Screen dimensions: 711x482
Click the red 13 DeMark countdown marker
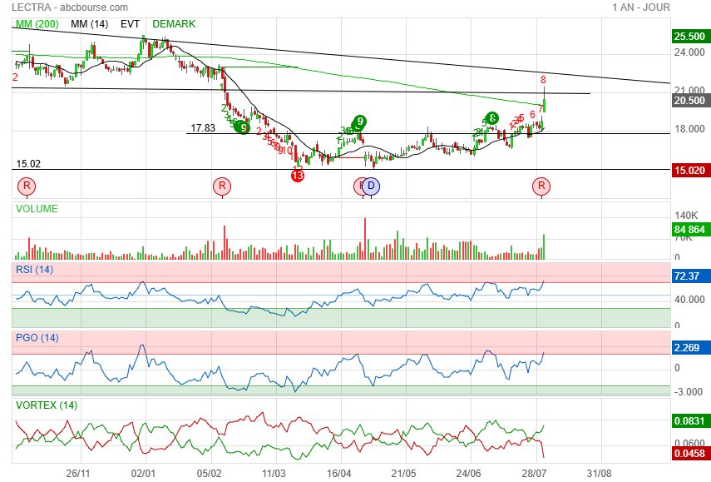(298, 175)
